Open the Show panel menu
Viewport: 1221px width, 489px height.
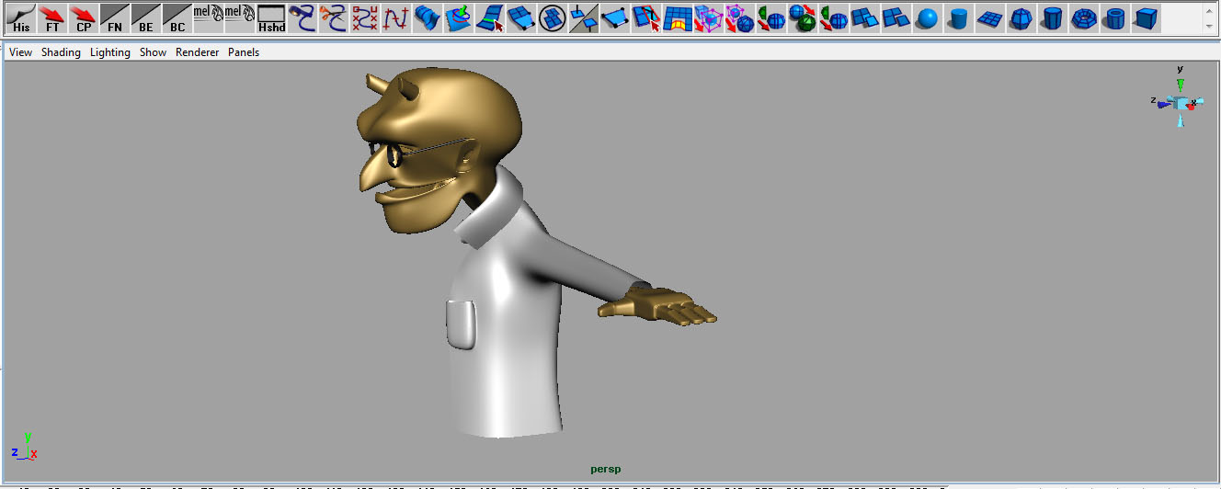(x=154, y=52)
